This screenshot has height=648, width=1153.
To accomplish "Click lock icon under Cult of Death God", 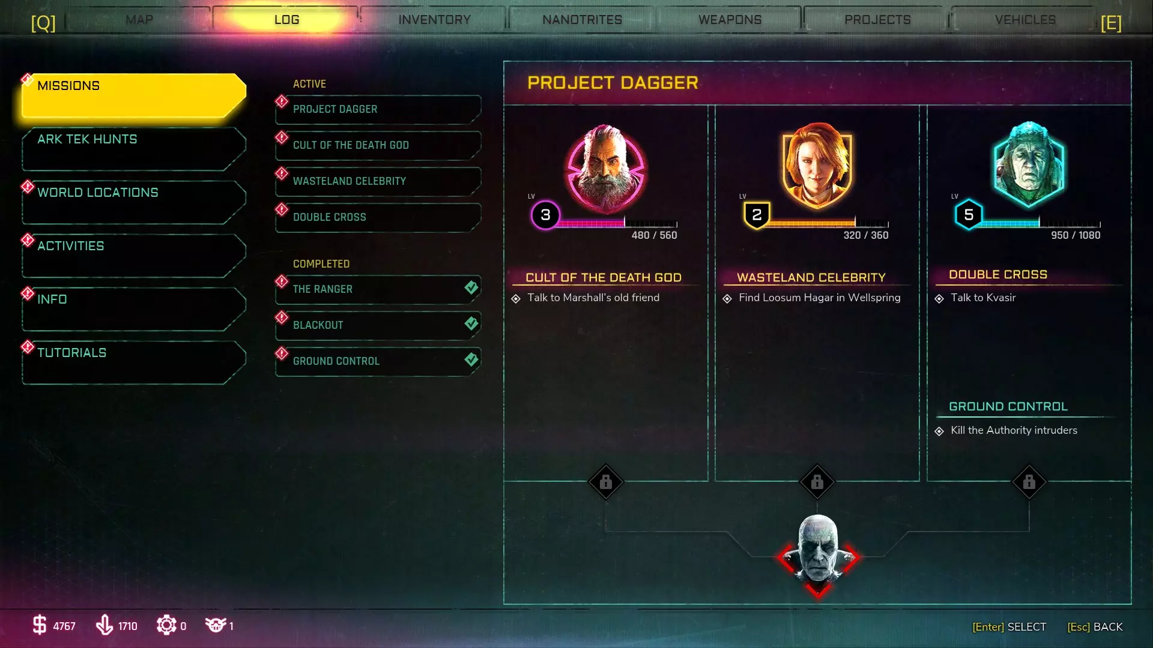I will [x=606, y=482].
